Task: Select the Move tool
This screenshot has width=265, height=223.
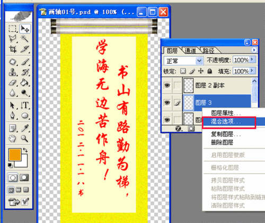Action: click(25, 29)
